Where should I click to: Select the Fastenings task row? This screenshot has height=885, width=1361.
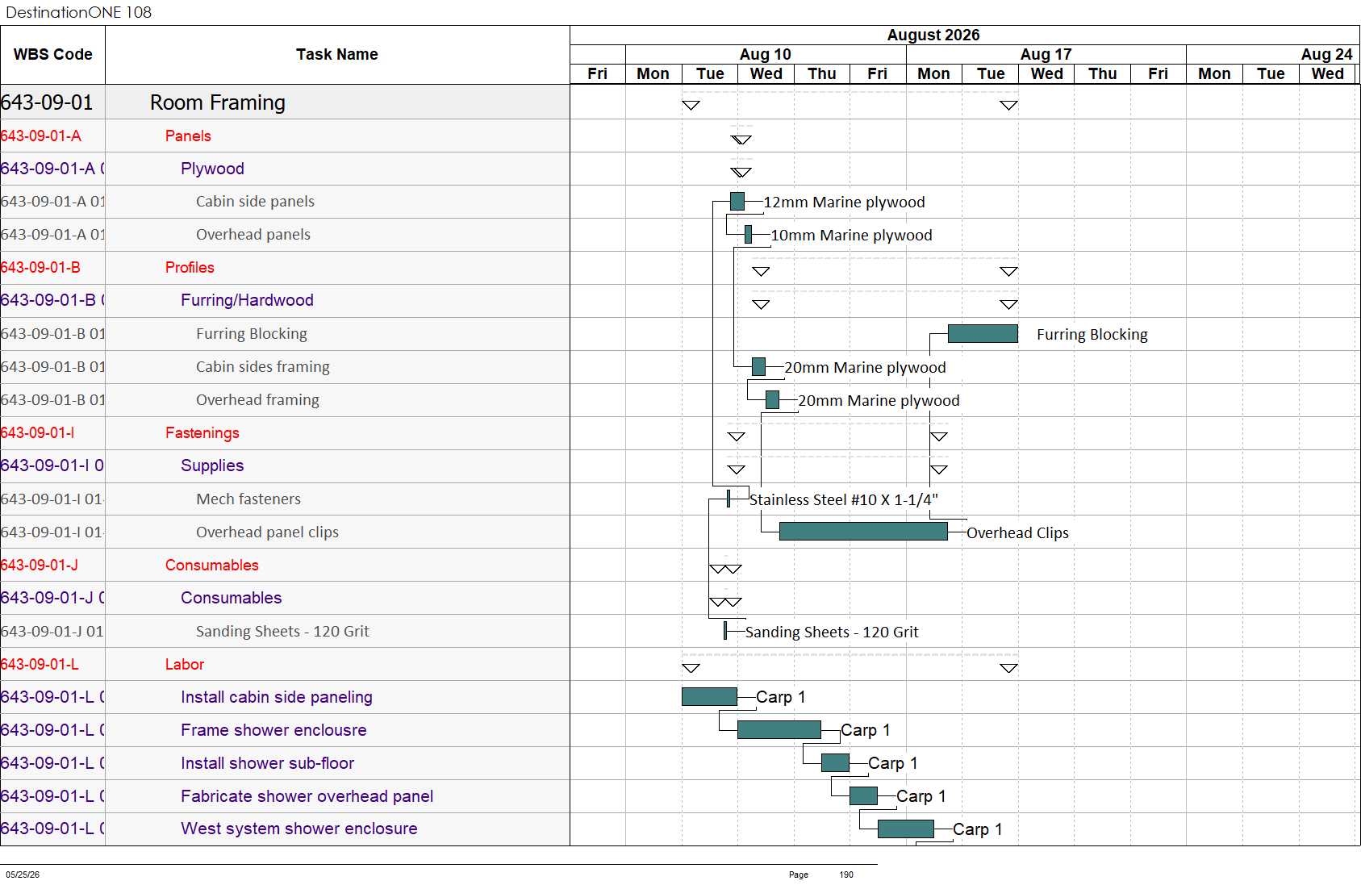[285, 433]
